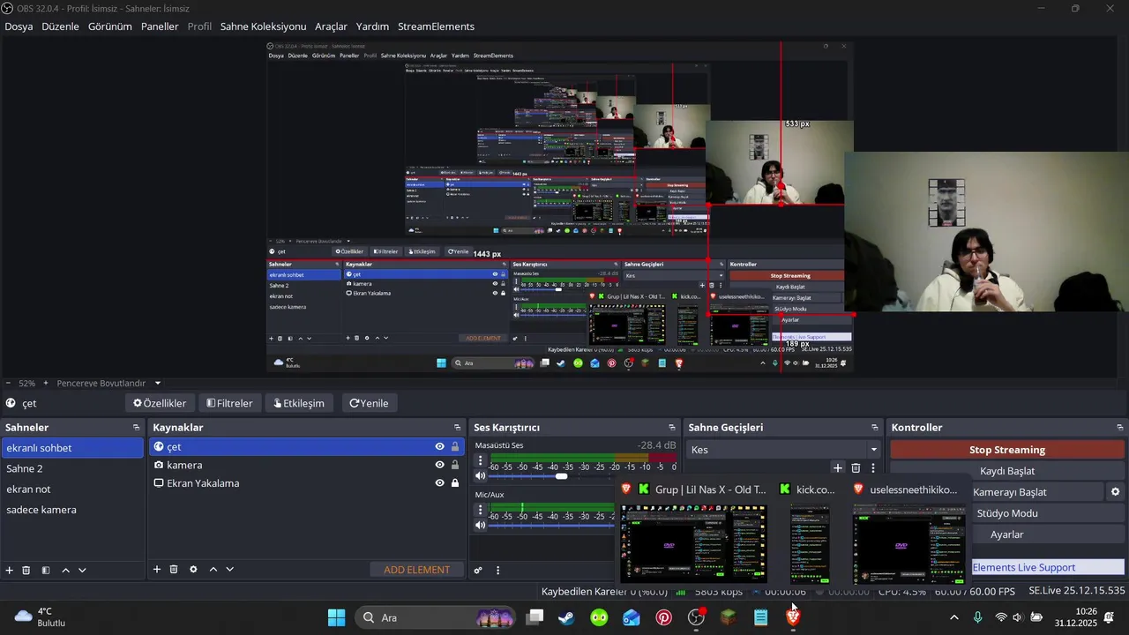Undock the Sahne Geçişleri panel
1129x635 pixels.
click(875, 428)
